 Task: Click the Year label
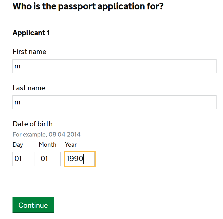click(71, 145)
